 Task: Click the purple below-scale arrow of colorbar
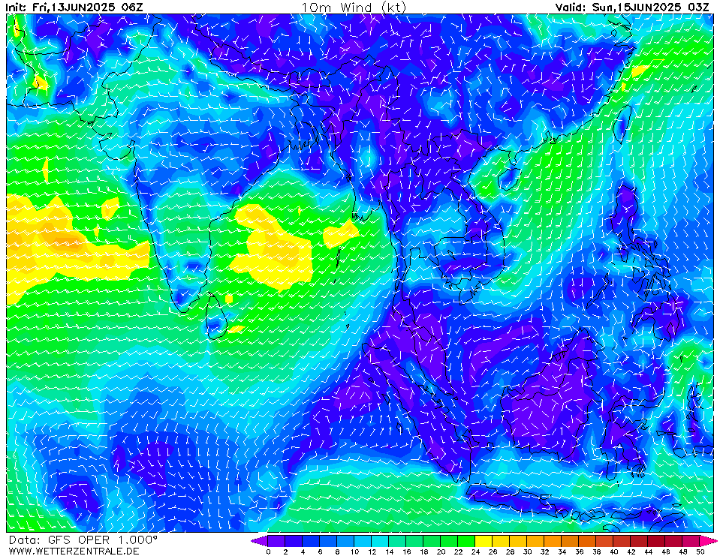(x=259, y=541)
